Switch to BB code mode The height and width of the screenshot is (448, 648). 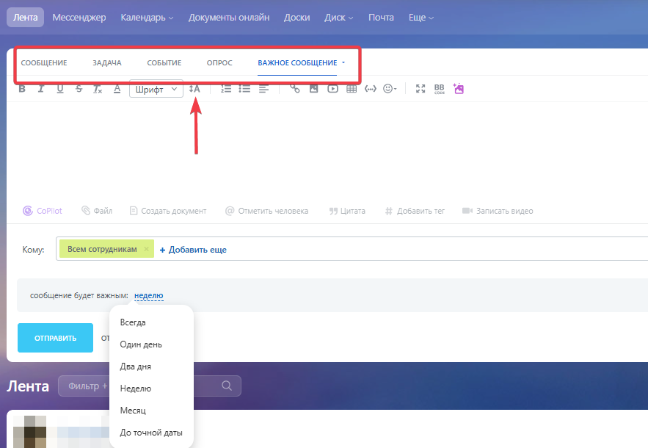(439, 89)
